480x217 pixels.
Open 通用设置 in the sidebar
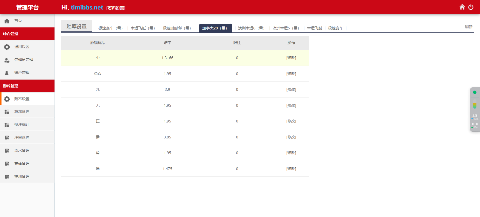coord(27,47)
